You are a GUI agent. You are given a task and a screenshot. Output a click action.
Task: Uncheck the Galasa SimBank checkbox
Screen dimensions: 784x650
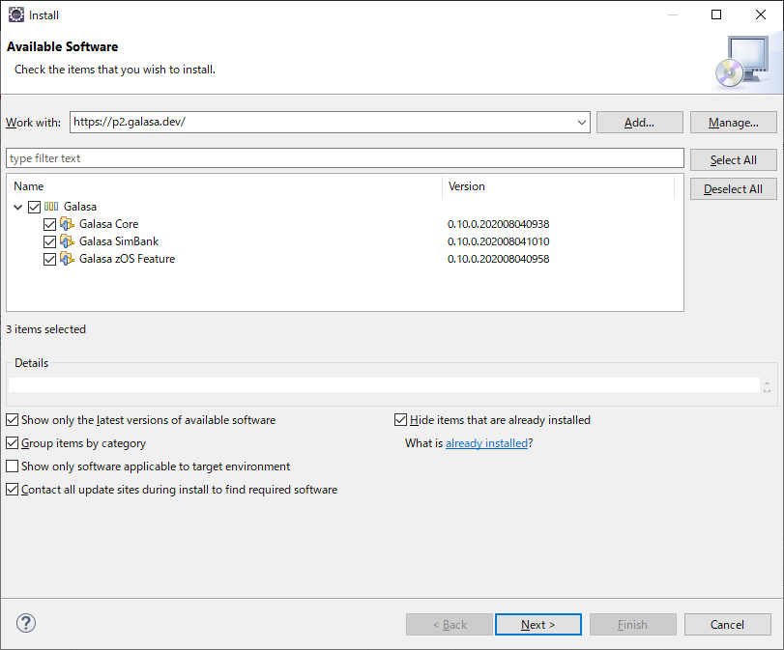[49, 241]
